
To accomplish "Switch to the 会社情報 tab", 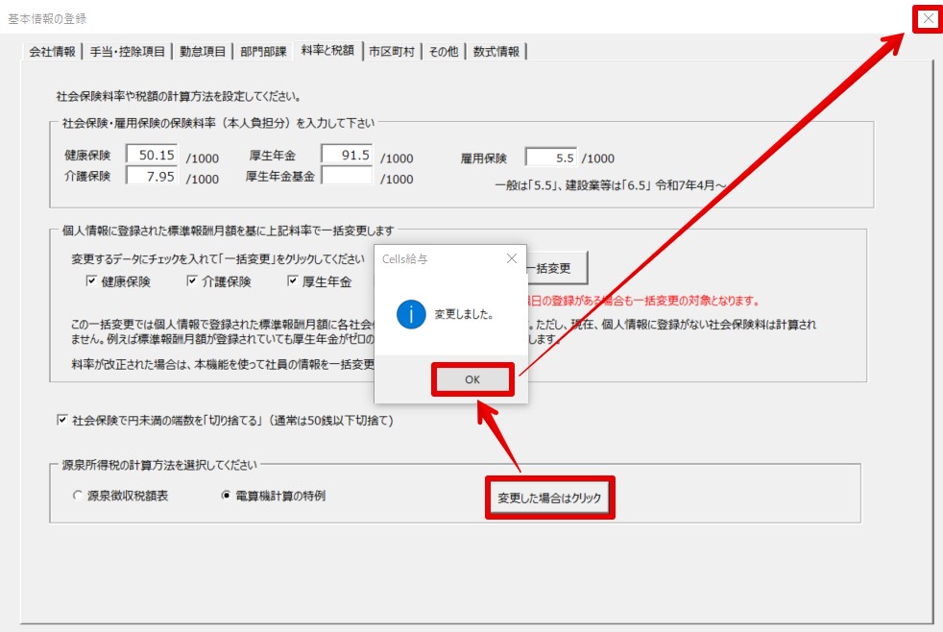I will coord(52,52).
